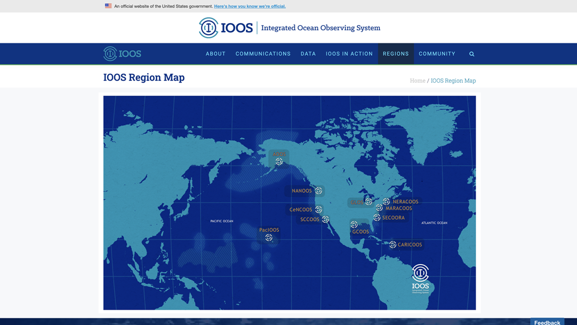Select the MARACOOS marker icon
The width and height of the screenshot is (577, 325).
click(x=379, y=208)
